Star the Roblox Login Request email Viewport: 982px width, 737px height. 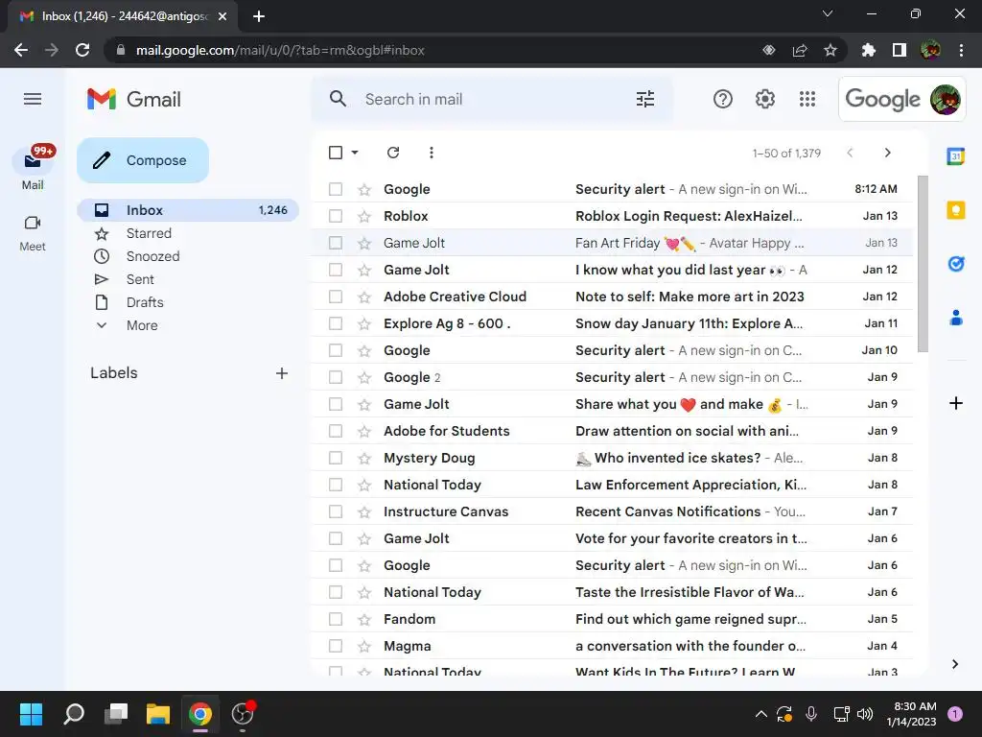363,216
